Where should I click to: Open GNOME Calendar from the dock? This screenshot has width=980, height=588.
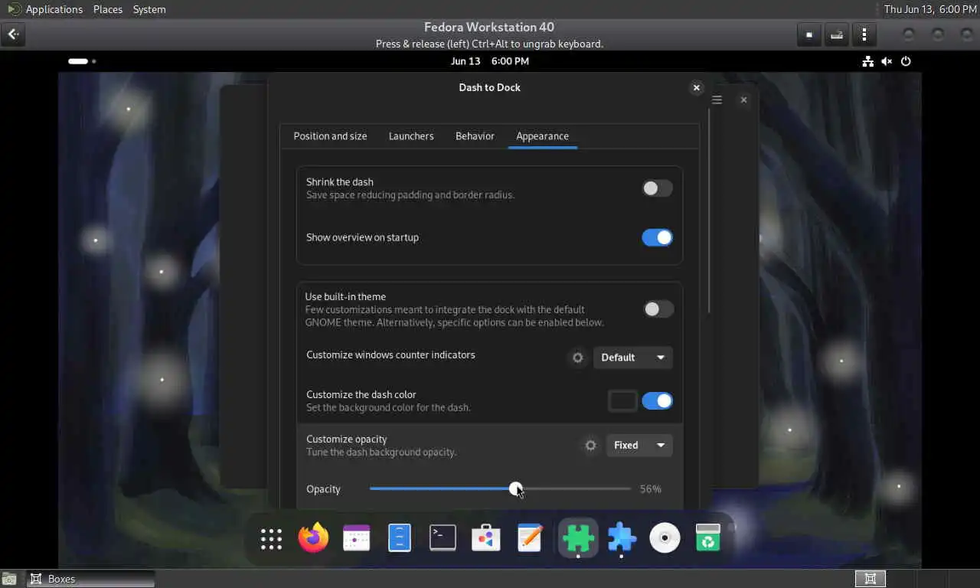click(356, 538)
